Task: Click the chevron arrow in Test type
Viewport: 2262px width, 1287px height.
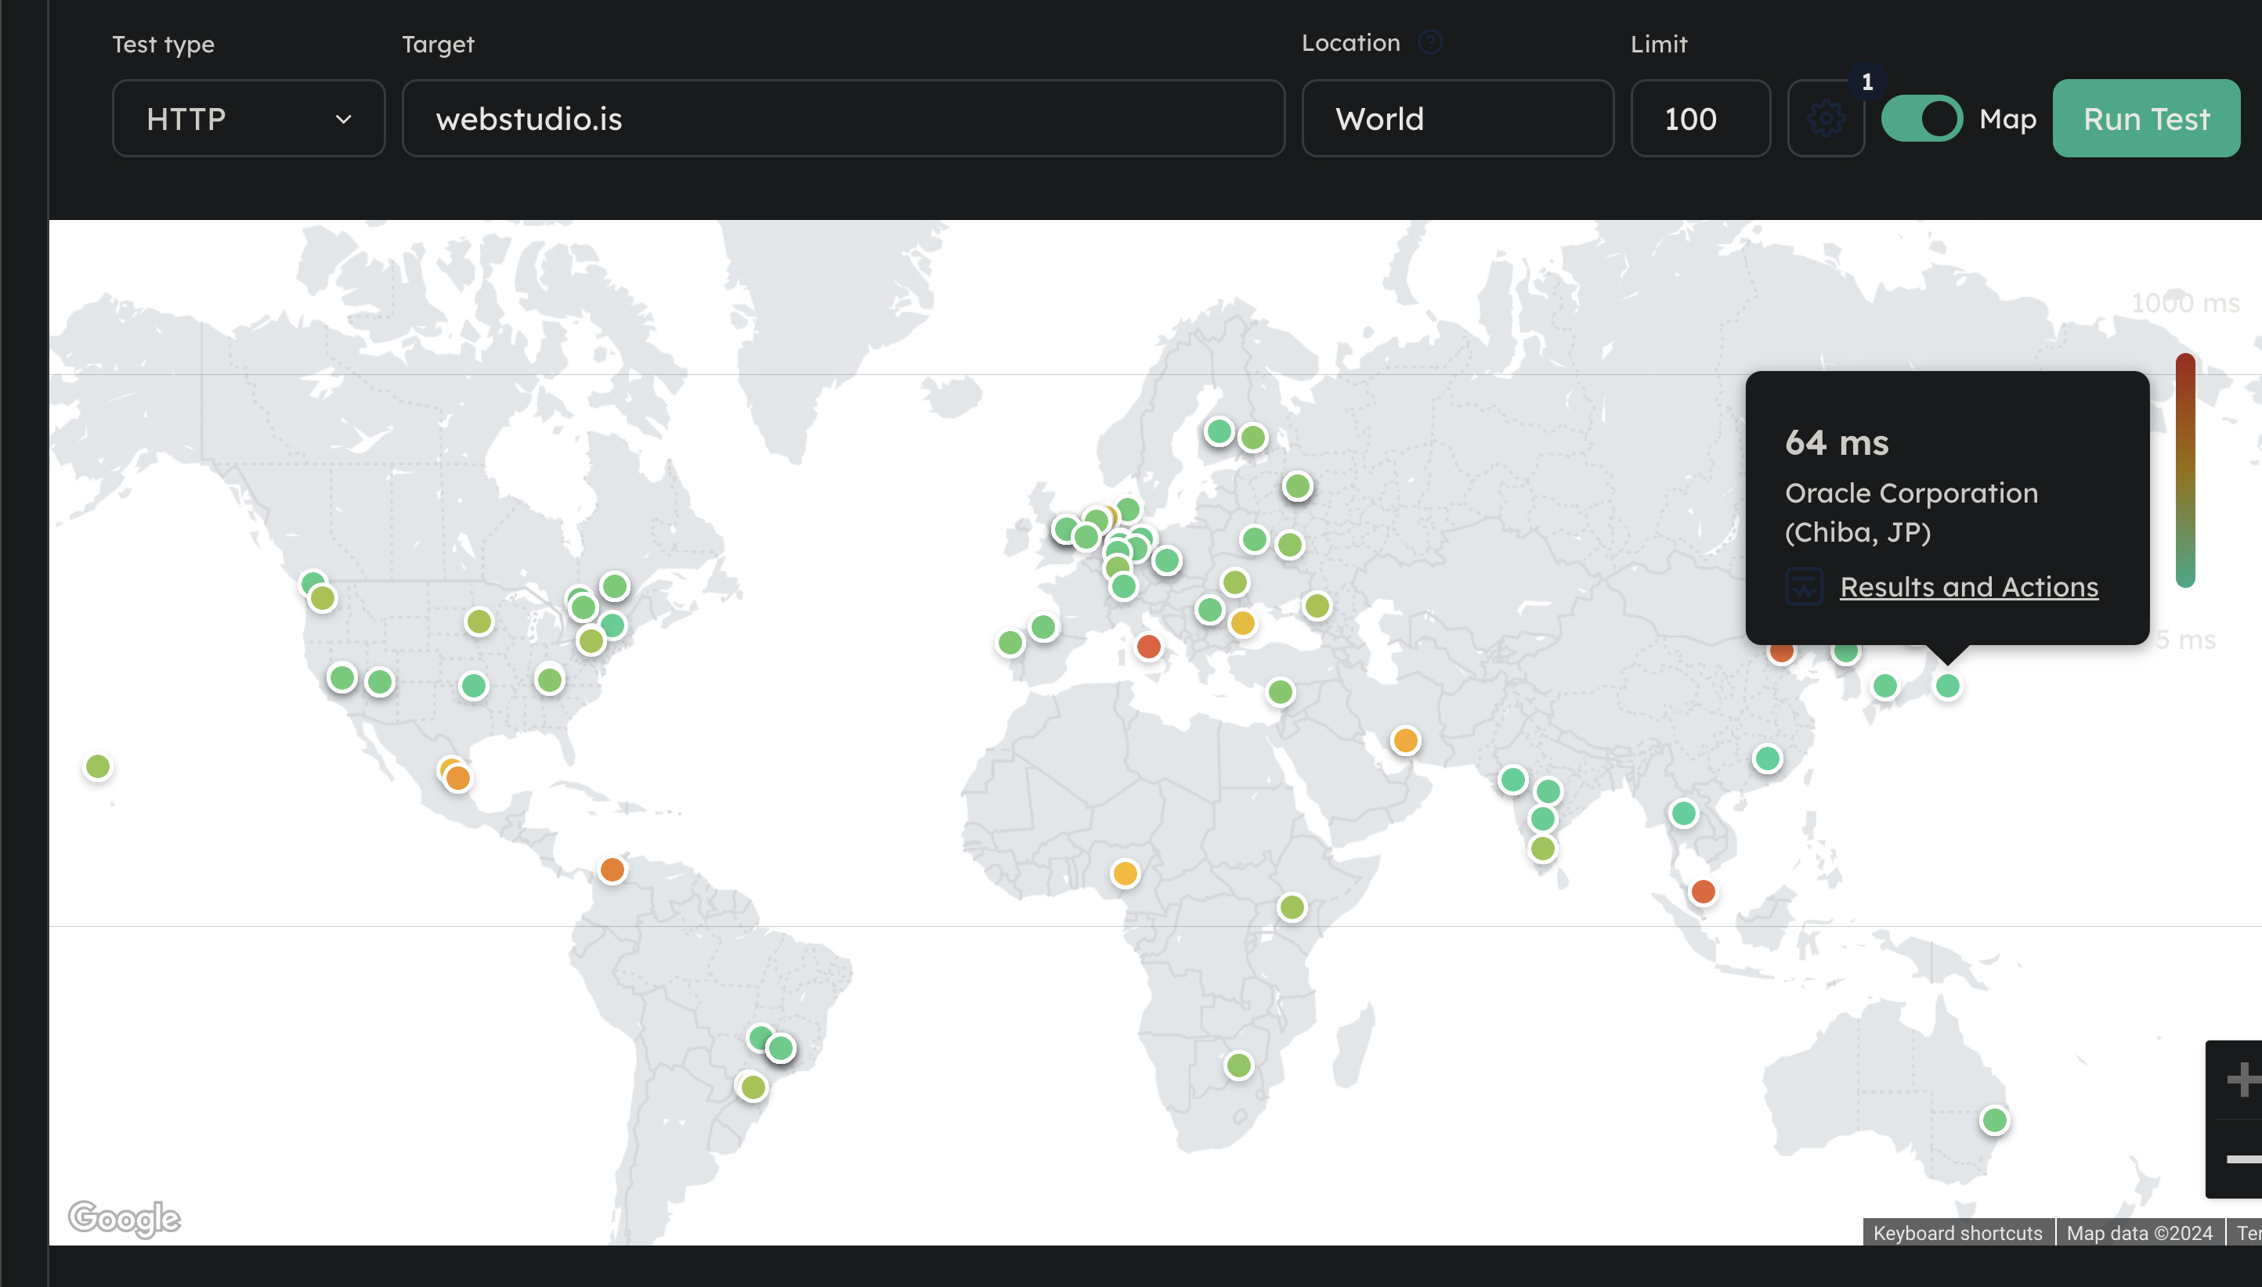Action: point(344,118)
